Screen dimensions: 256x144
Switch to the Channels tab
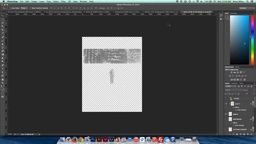[234, 83]
